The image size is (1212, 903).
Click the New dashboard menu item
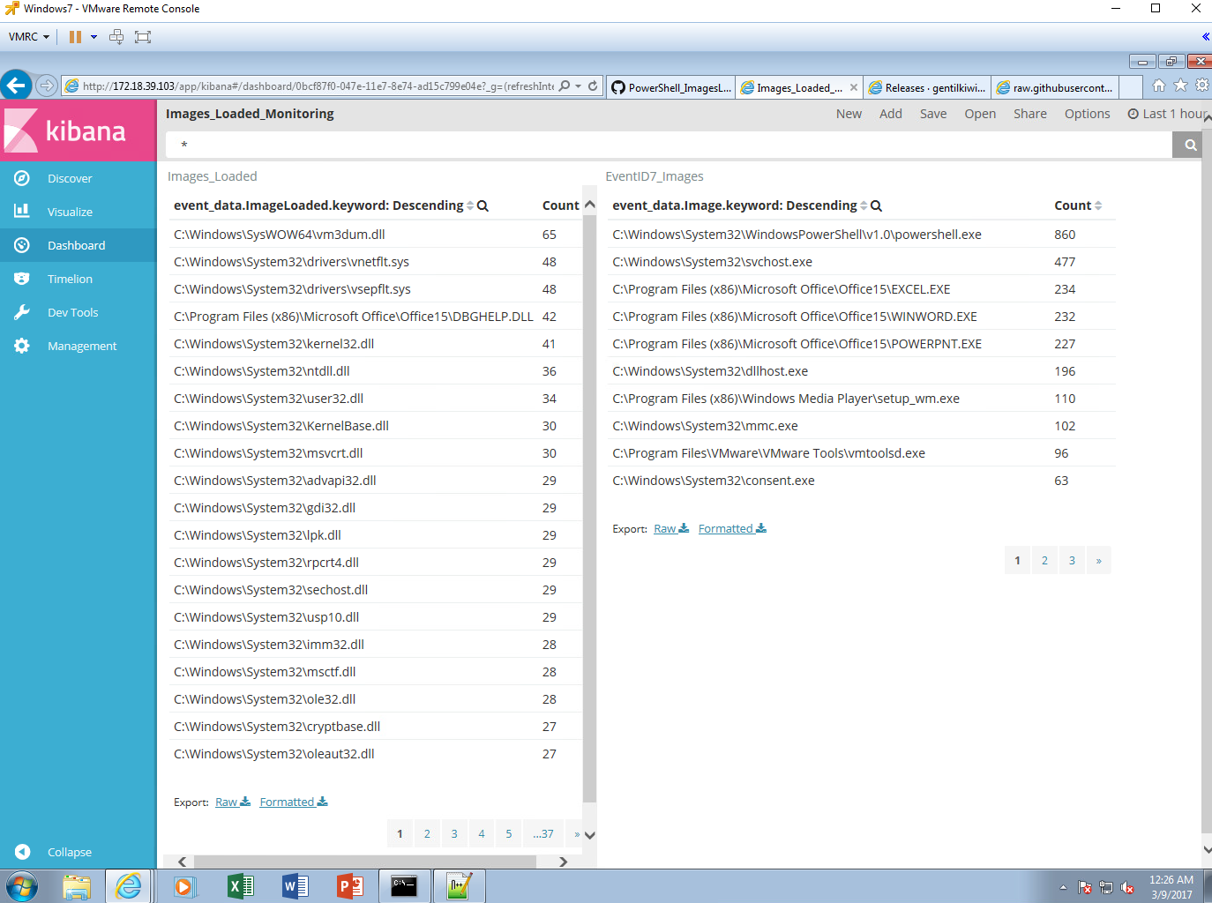point(849,114)
